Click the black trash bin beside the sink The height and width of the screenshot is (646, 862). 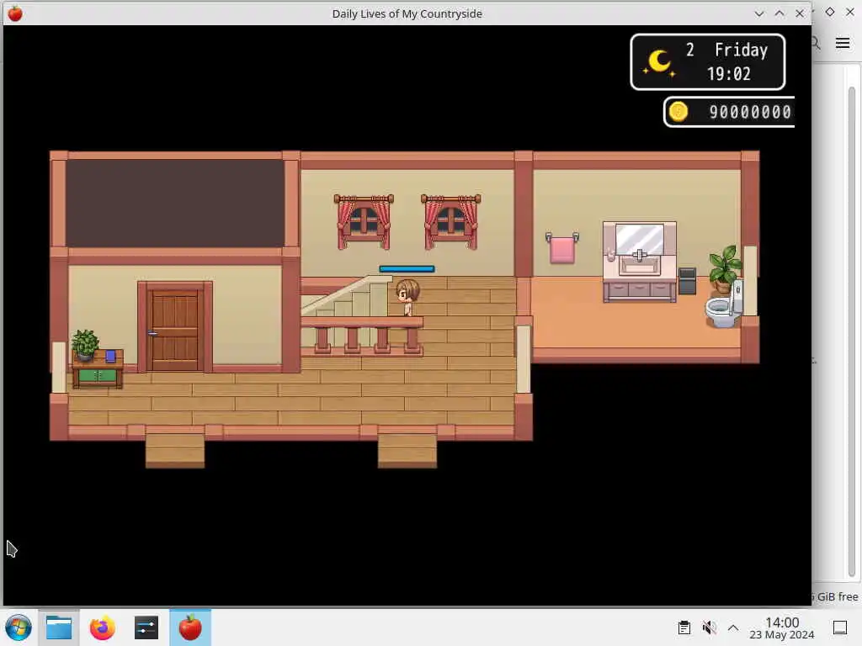pos(687,281)
